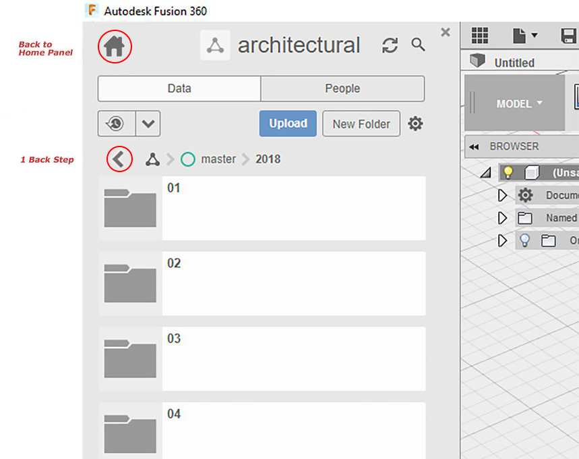This screenshot has height=459, width=579.
Task: Expand the Named Views node
Action: [502, 218]
